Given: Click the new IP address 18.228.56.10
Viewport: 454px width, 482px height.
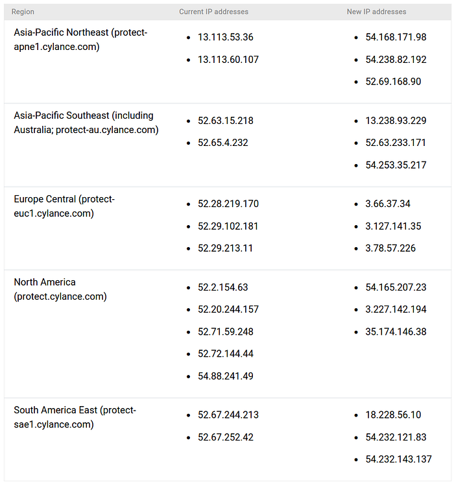Looking at the screenshot, I should coord(393,415).
